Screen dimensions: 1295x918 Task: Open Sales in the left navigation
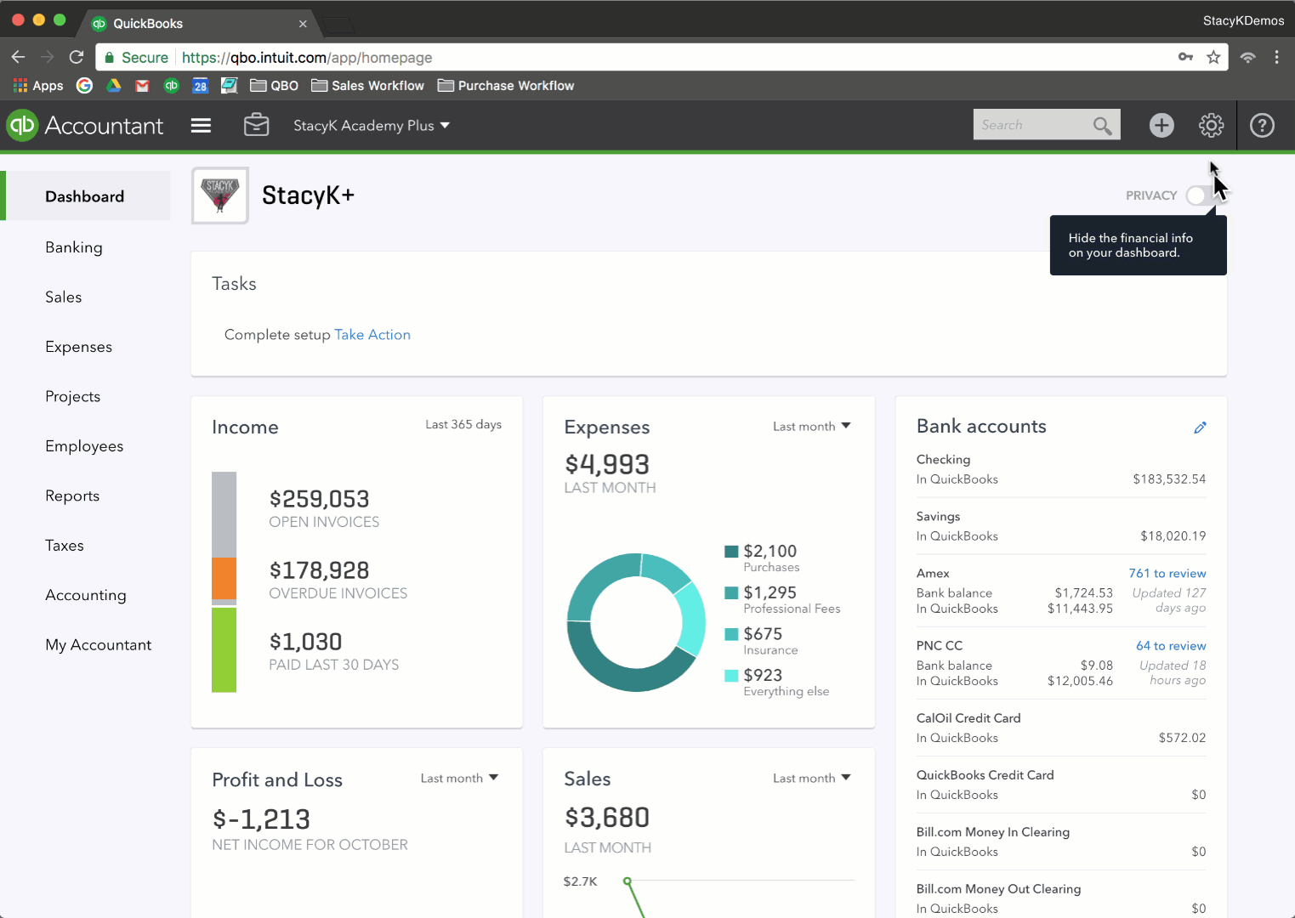click(x=64, y=297)
